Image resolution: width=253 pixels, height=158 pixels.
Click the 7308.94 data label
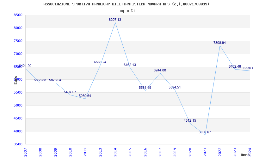(219, 43)
